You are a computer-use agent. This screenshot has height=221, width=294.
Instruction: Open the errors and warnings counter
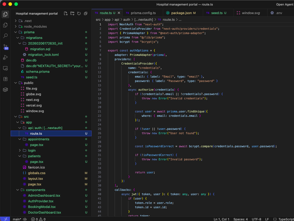click(38, 219)
